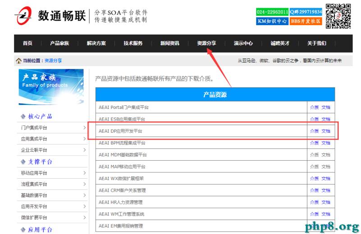Click 文档 link for AEAI CRM客户关系管理
Image resolution: width=361 pixels, height=234 pixels.
tap(326, 190)
